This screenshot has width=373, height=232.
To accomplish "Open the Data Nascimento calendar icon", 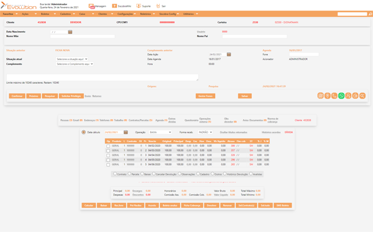I will click(x=70, y=32).
